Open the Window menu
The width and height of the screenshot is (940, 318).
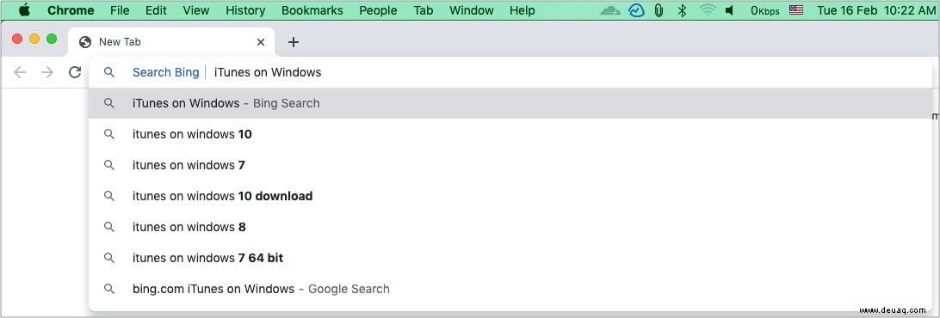pyautogui.click(x=471, y=10)
